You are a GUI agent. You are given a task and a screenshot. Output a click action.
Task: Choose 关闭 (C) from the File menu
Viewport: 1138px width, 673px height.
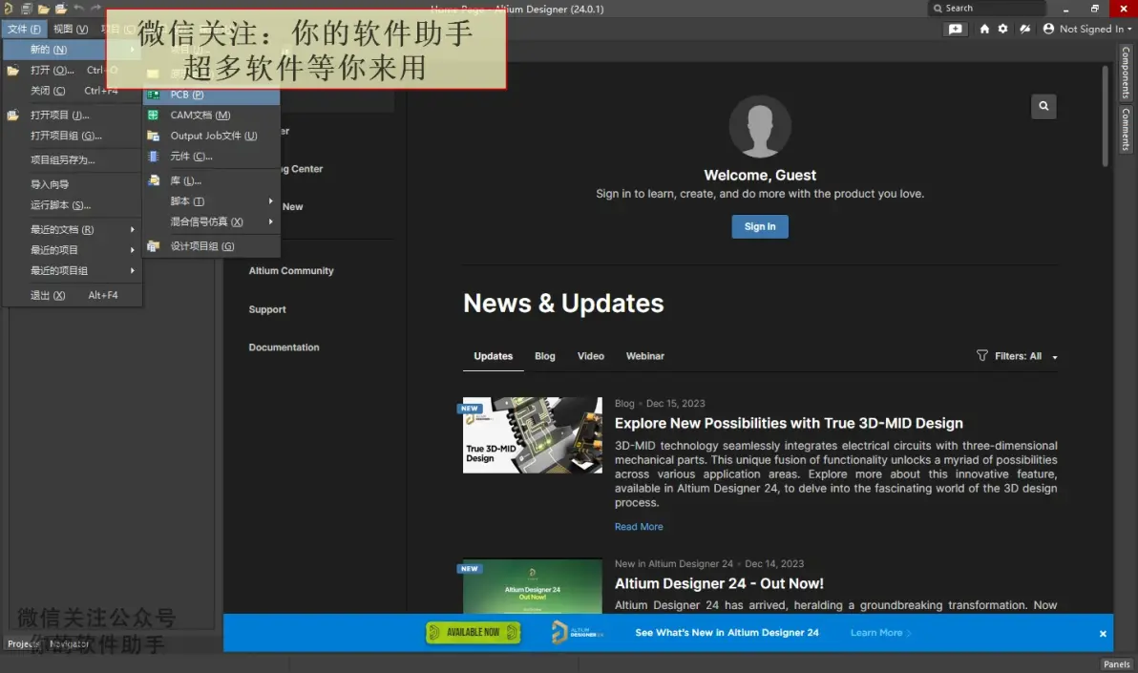pos(72,91)
